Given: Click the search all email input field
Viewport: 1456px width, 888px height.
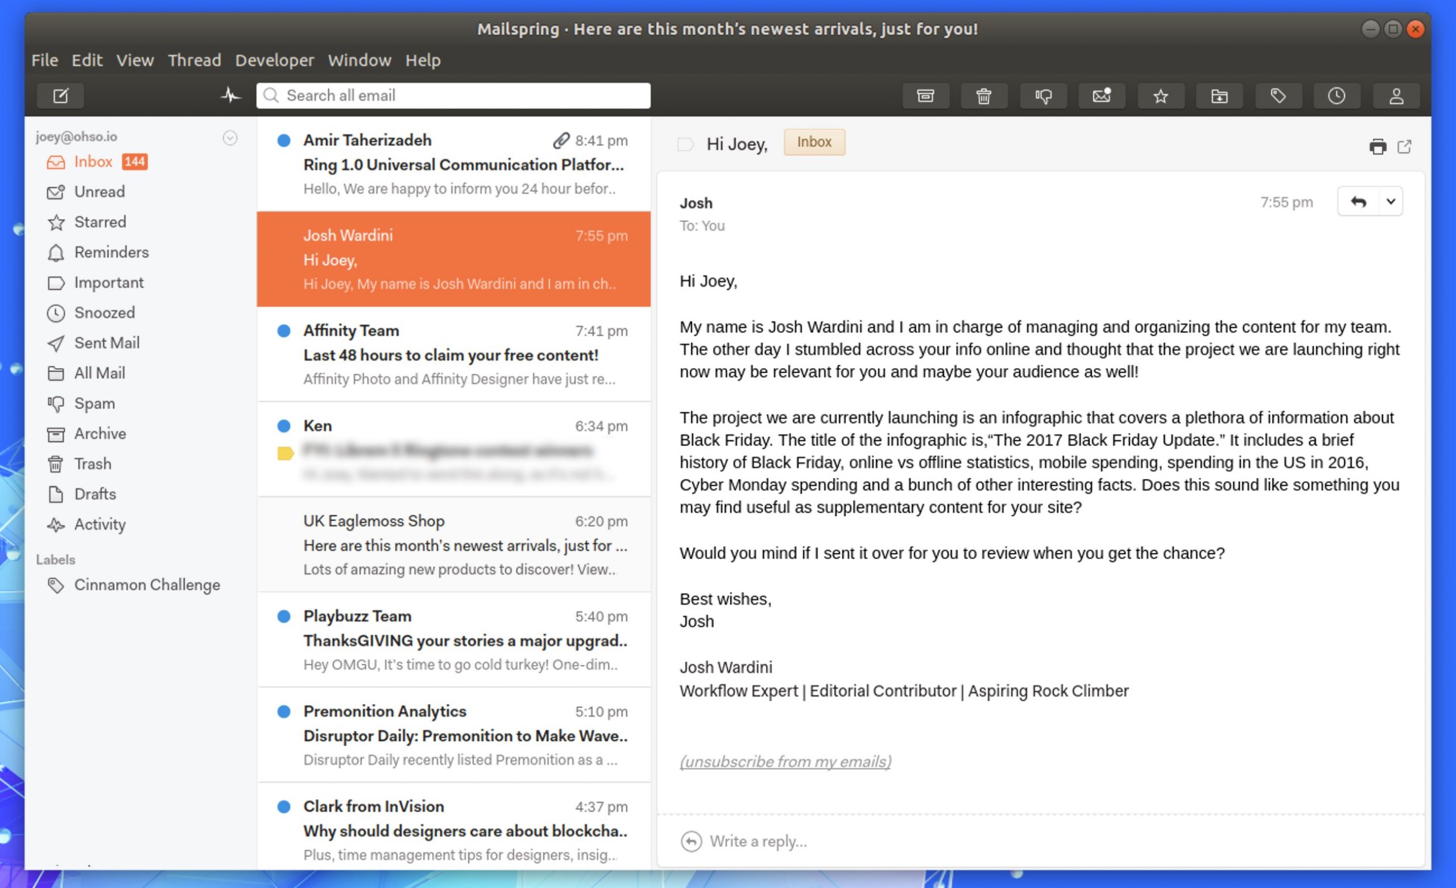Looking at the screenshot, I should click(453, 96).
